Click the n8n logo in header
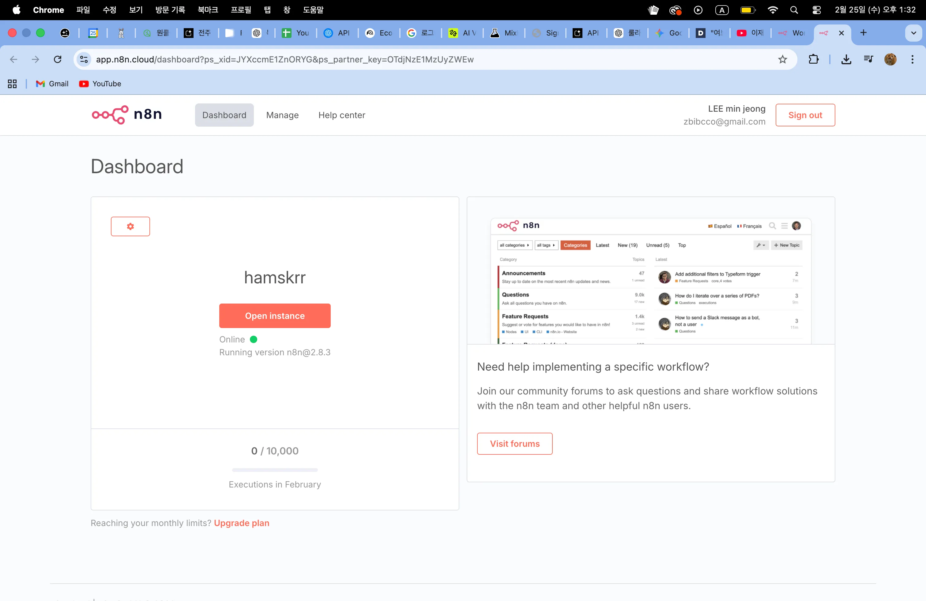 pos(127,115)
